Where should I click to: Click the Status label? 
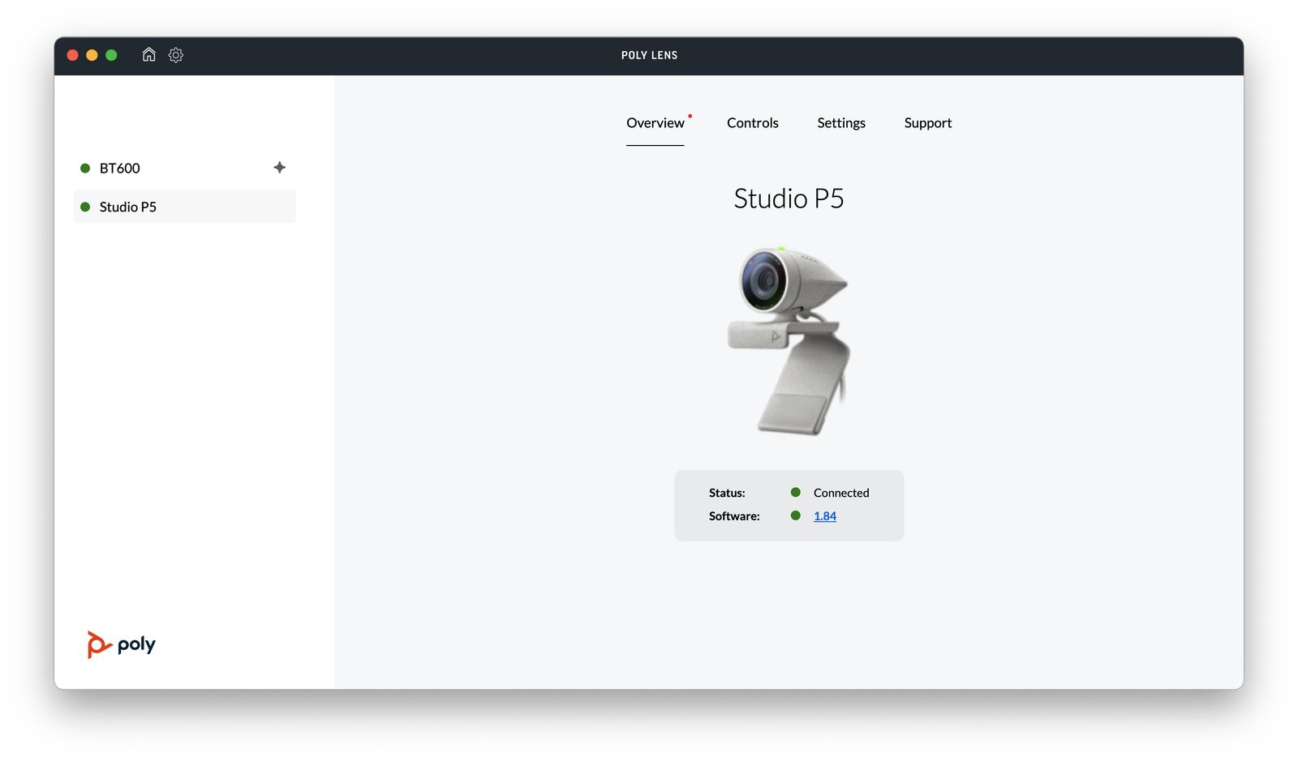coord(727,493)
